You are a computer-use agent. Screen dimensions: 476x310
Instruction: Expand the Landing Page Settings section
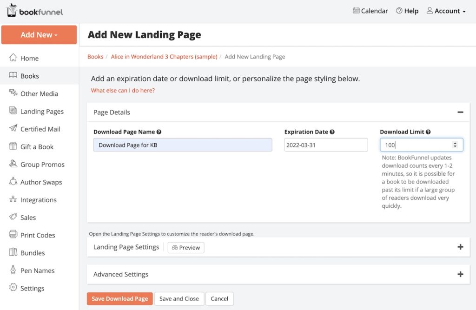(461, 247)
